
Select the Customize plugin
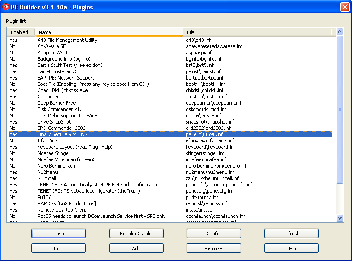(x=170, y=97)
